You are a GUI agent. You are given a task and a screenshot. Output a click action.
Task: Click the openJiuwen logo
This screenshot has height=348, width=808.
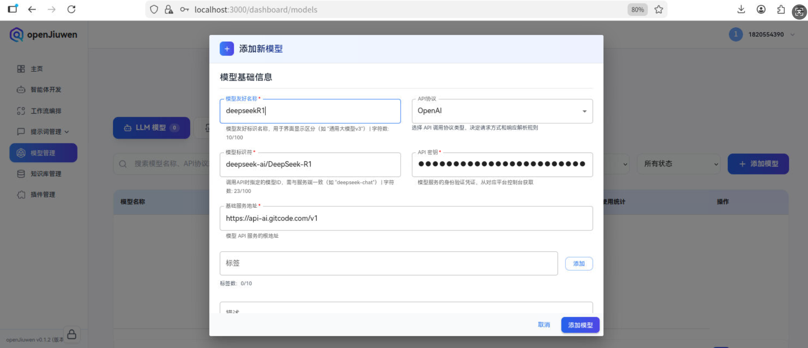tap(43, 35)
